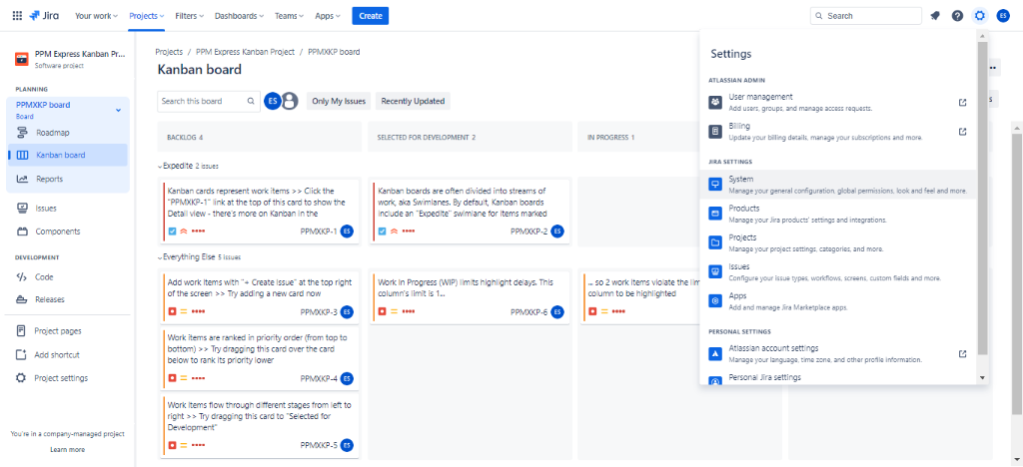Click the Billing icon

point(715,132)
